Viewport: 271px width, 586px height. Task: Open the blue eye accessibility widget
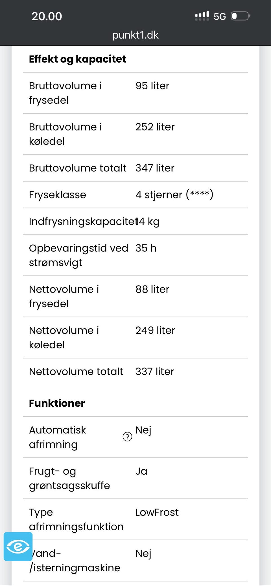click(18, 546)
